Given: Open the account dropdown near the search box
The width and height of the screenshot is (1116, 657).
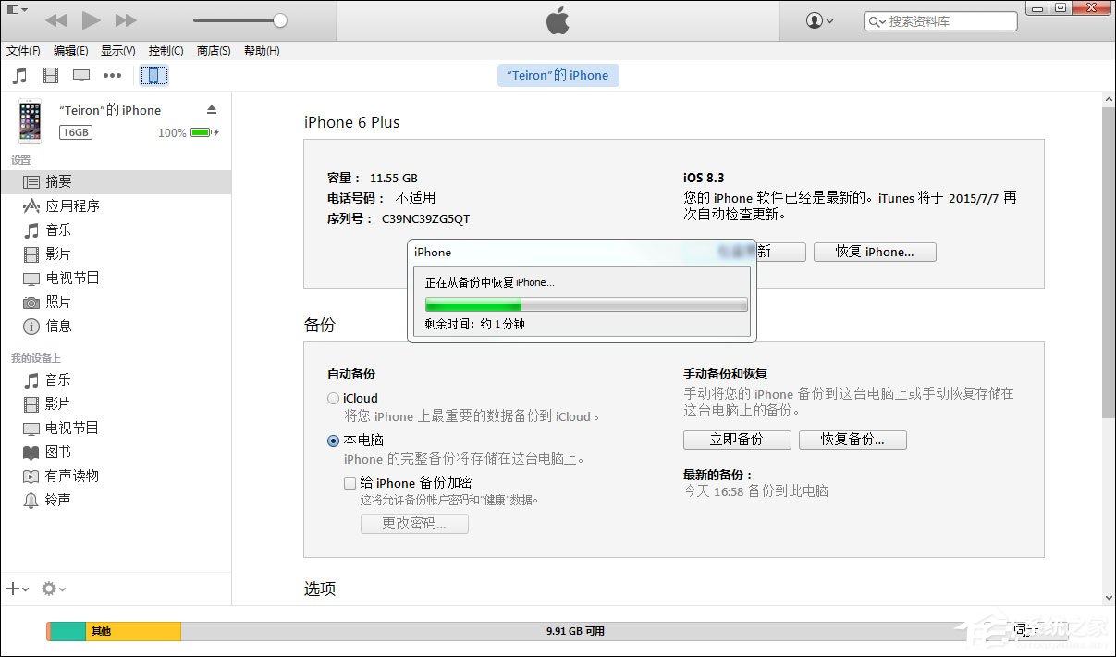Looking at the screenshot, I should pyautogui.click(x=818, y=20).
